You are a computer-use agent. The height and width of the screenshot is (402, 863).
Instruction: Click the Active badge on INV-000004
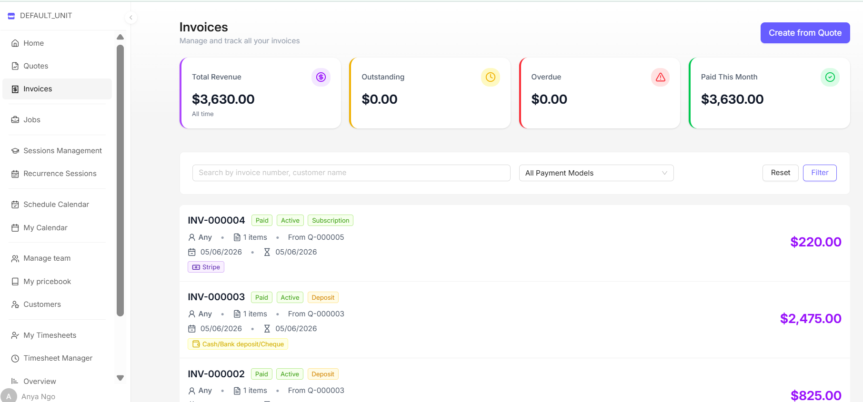click(290, 220)
